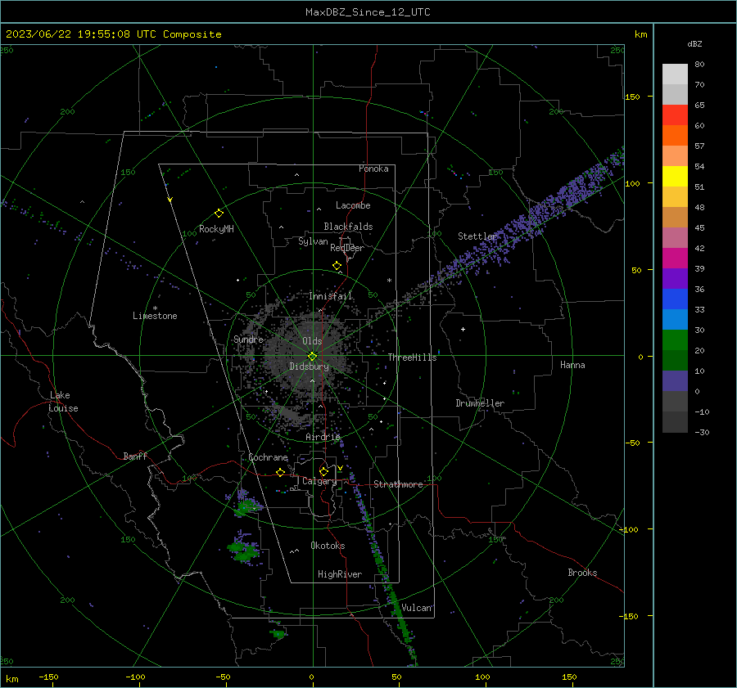Select the yellow 51–54 dBZ legend swatch
This screenshot has height=688, width=737.
point(675,176)
